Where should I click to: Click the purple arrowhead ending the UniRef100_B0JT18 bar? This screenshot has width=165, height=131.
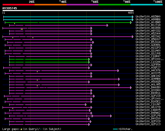coord(108,25)
